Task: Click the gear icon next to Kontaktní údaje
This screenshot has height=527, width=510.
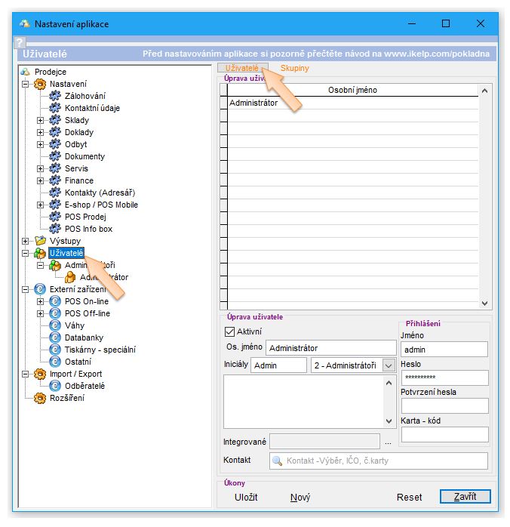Action: (54, 108)
